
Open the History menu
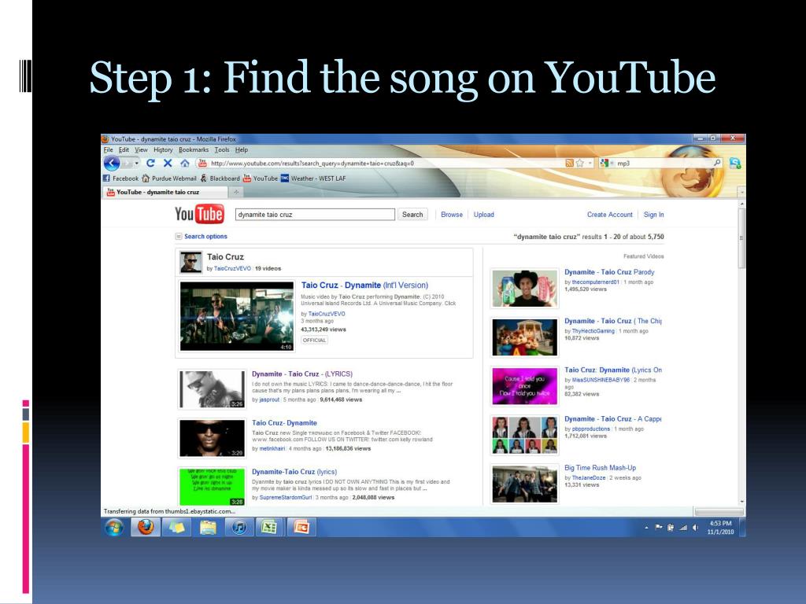pos(163,150)
